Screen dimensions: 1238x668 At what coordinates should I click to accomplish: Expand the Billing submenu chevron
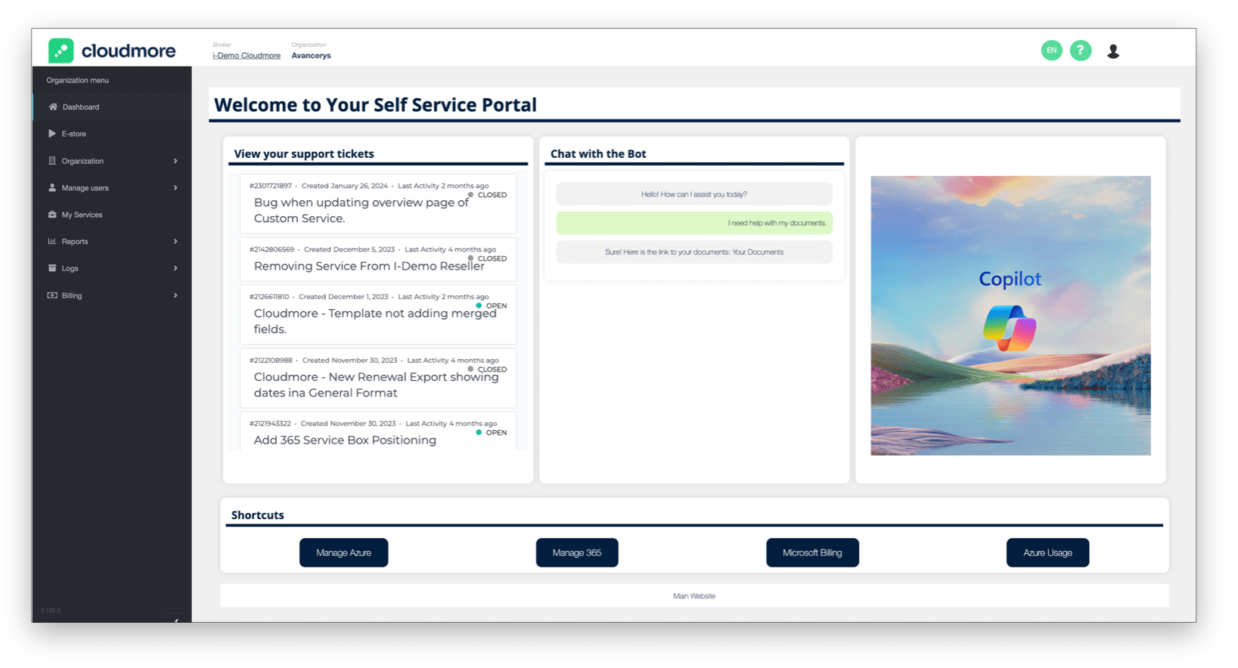pos(175,295)
